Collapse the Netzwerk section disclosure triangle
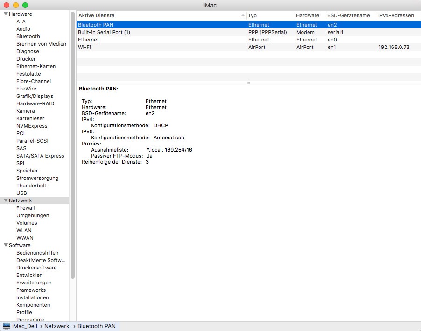 [6, 200]
